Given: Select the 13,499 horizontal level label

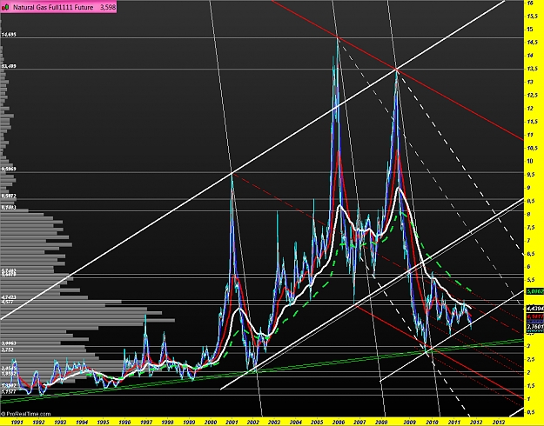Looking at the screenshot, I should point(9,66).
